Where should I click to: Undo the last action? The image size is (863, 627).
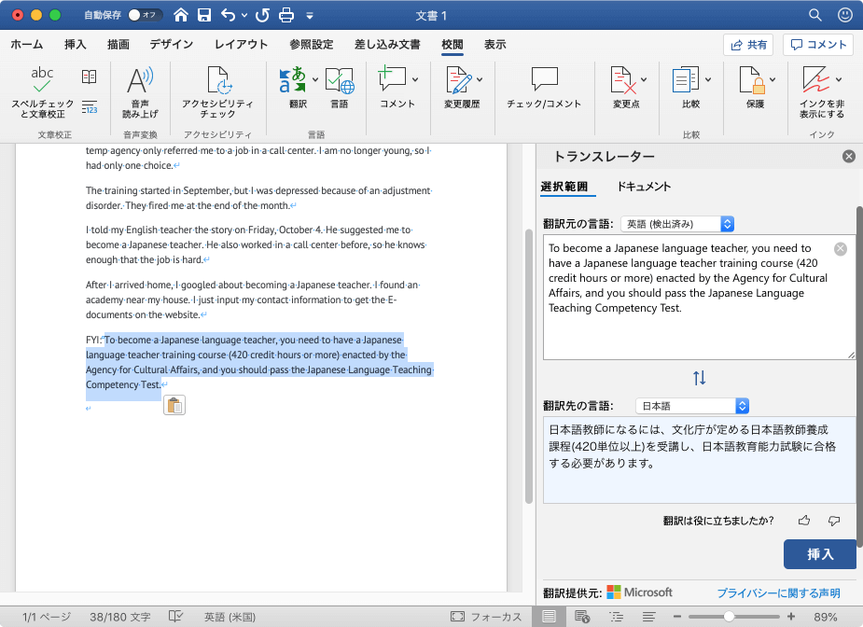coord(228,15)
